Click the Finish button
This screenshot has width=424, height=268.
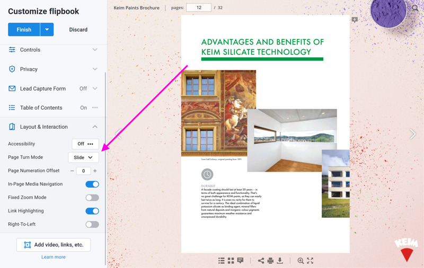tap(24, 30)
